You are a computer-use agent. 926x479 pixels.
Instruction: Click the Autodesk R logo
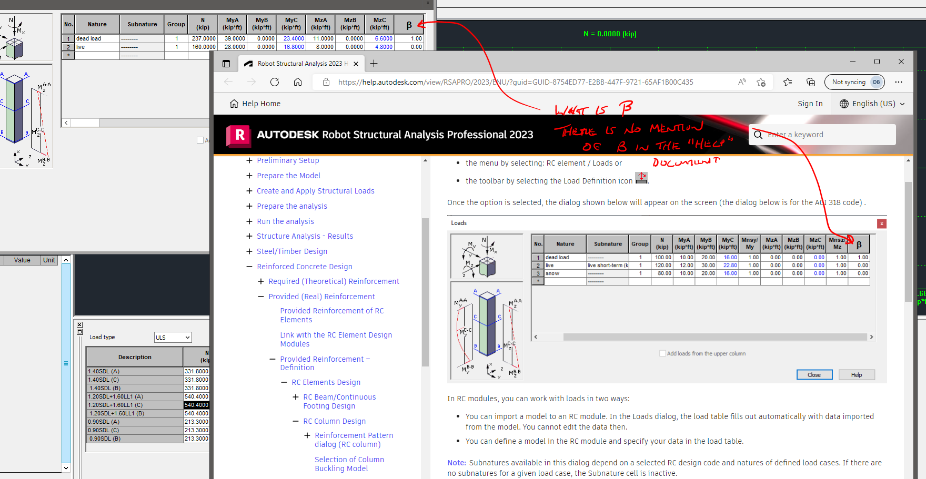[239, 135]
